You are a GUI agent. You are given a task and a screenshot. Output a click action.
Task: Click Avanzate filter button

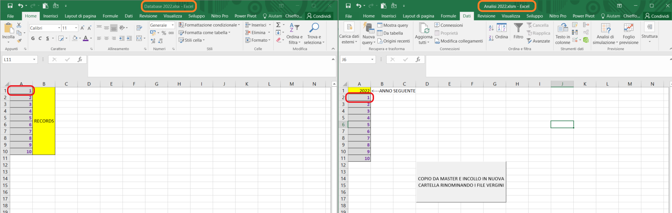tap(538, 41)
